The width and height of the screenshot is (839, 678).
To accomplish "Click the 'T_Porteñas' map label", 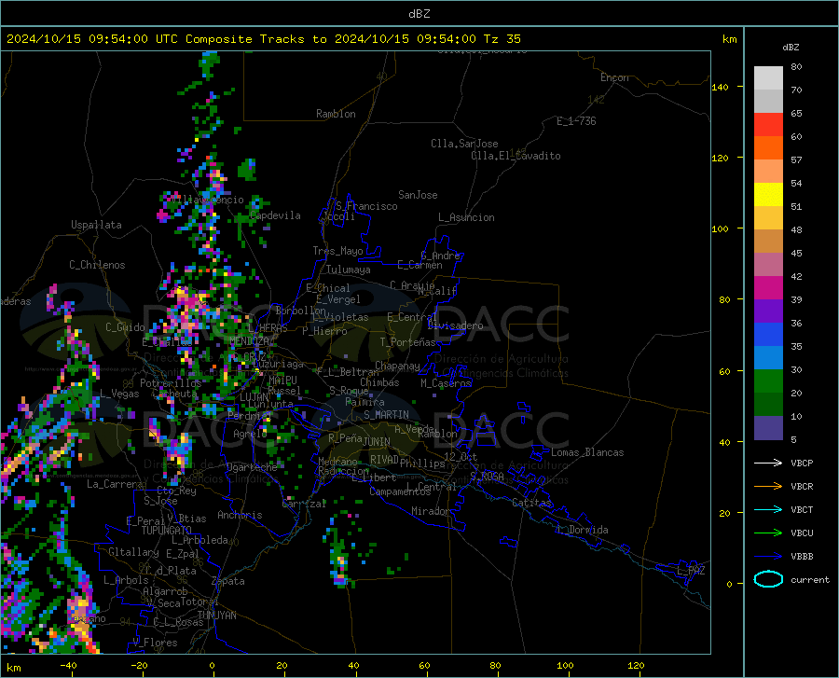I will (x=408, y=342).
